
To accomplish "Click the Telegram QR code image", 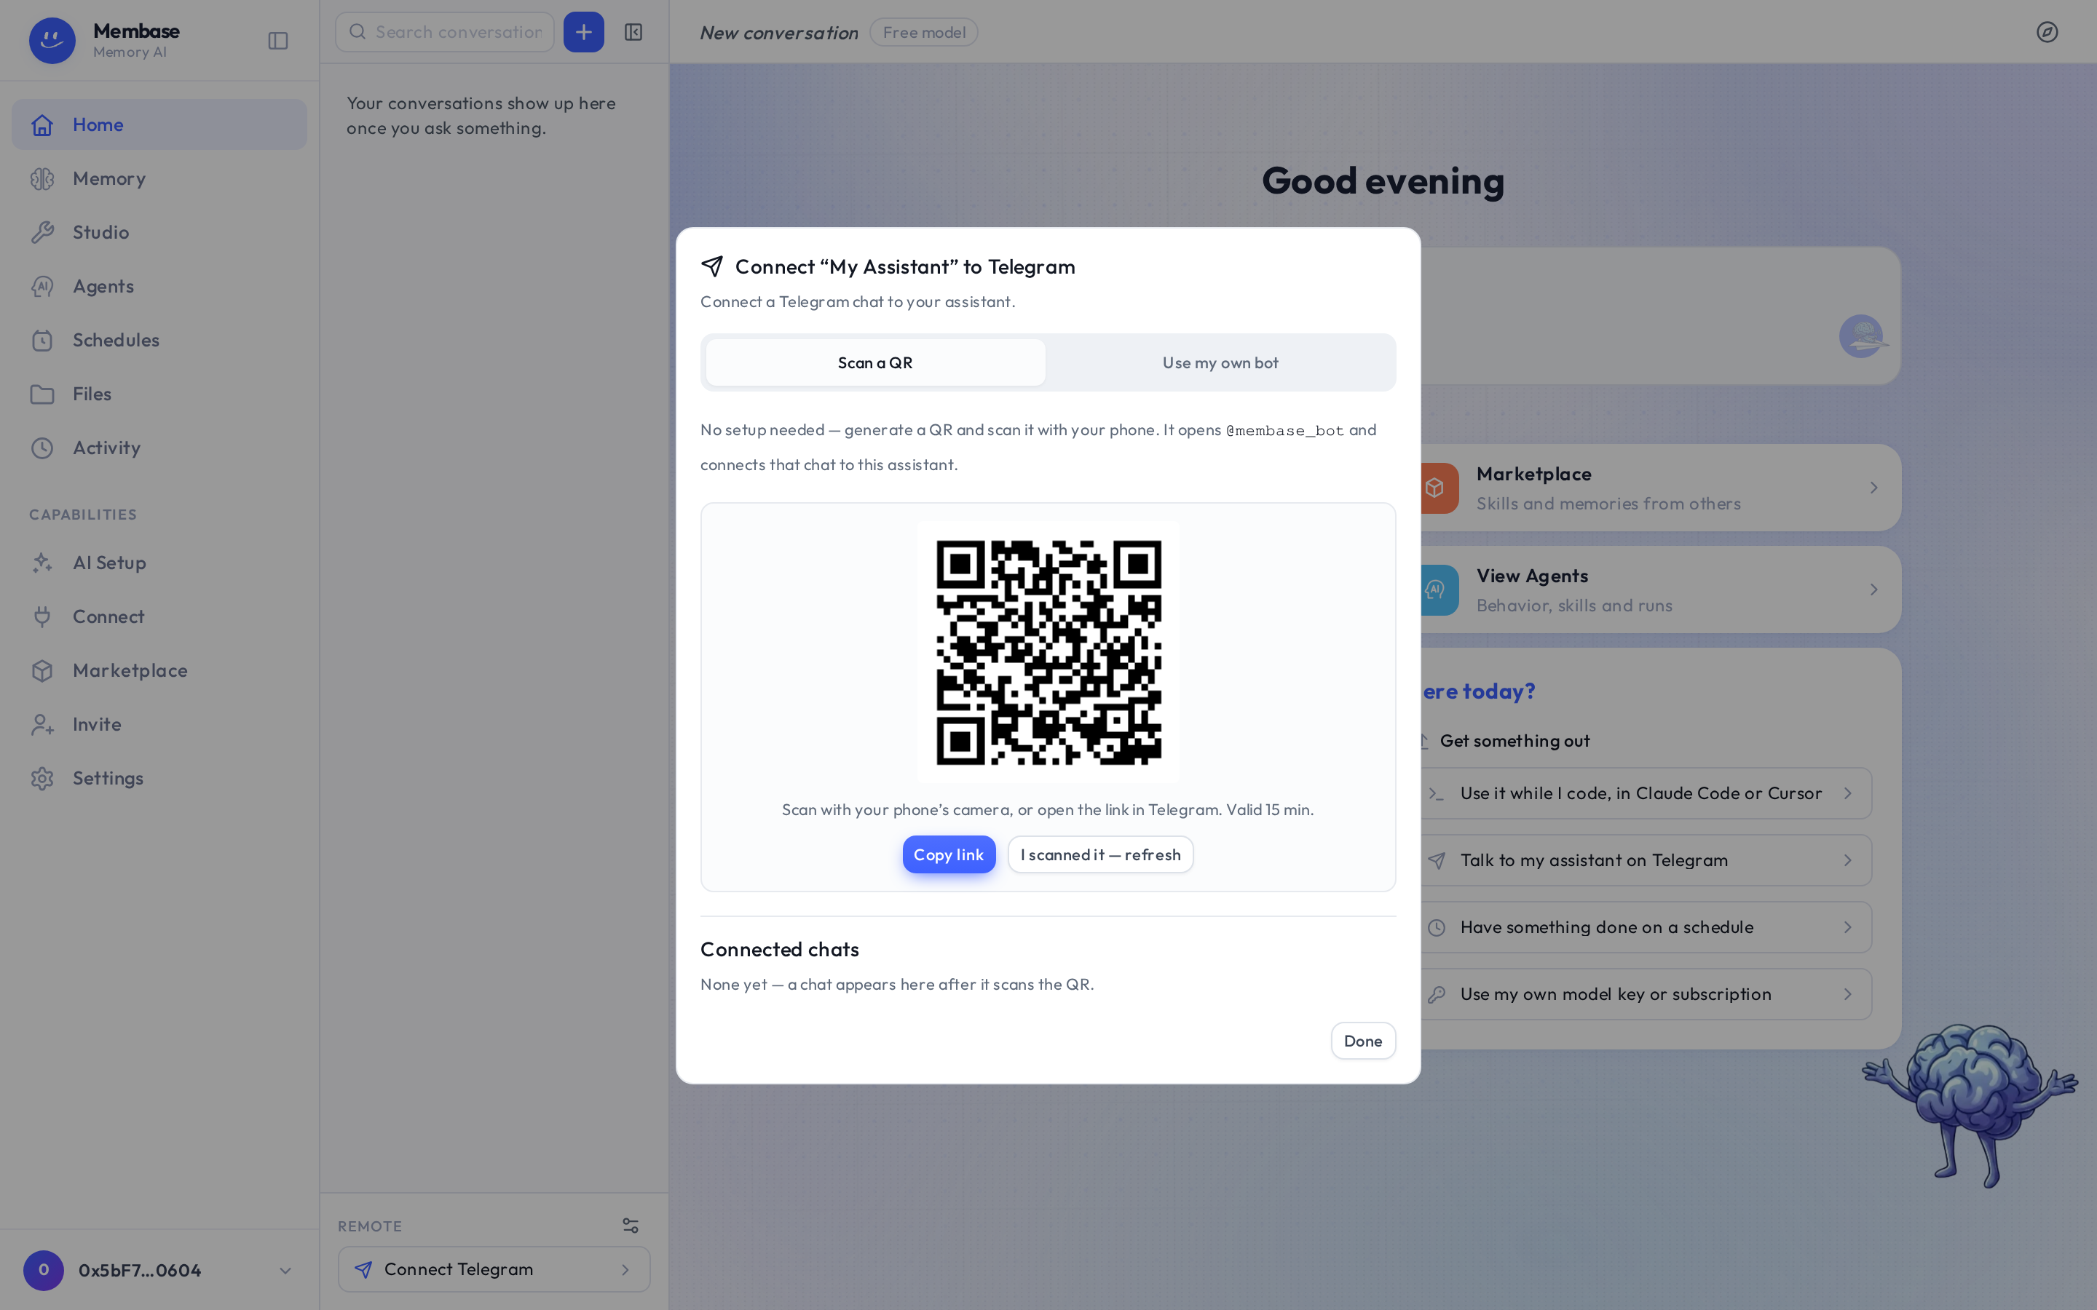I will click(1048, 652).
